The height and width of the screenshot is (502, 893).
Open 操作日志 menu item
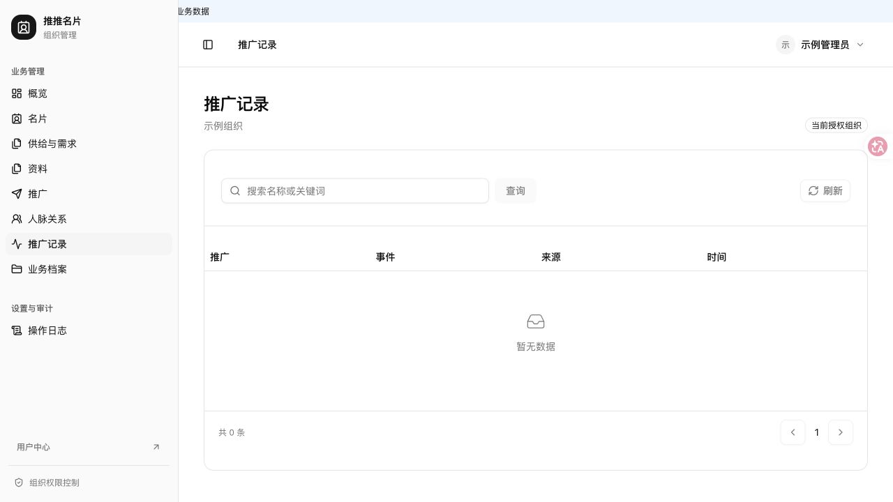(89, 330)
